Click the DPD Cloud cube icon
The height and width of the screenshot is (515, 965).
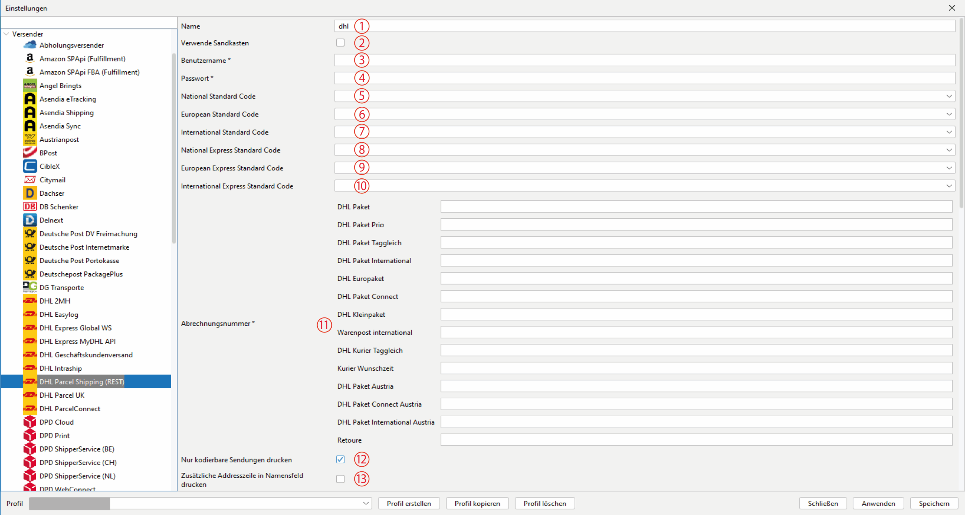[30, 422]
